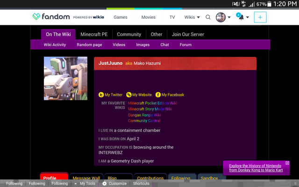Screen dimensions: 299x187
Task: Open Minecraft Story Mode Wiki
Action: (150, 109)
